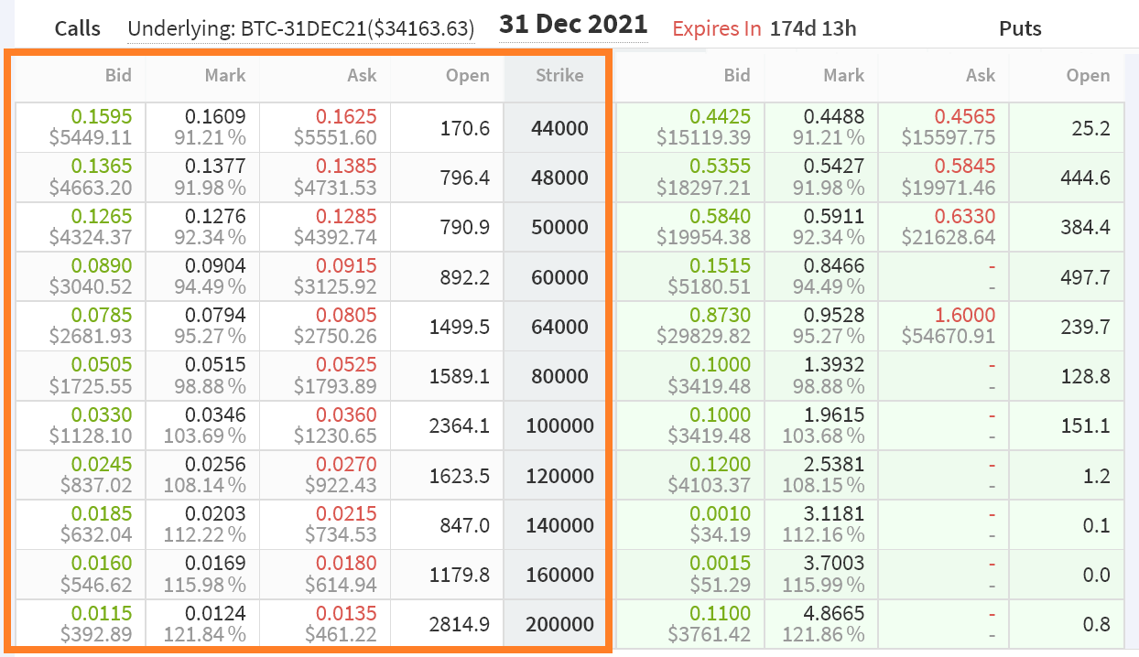Click the Underlying BTC-31DEC21 link
The height and width of the screenshot is (657, 1139).
(301, 28)
